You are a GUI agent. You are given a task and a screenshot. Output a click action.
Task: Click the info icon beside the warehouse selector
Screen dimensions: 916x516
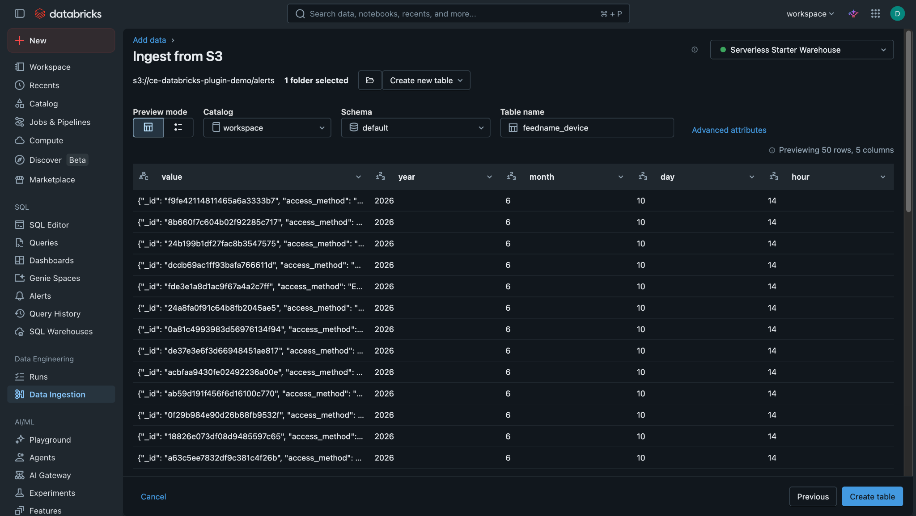pyautogui.click(x=695, y=50)
